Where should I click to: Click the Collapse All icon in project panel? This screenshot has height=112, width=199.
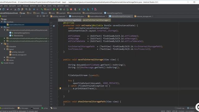point(41,16)
